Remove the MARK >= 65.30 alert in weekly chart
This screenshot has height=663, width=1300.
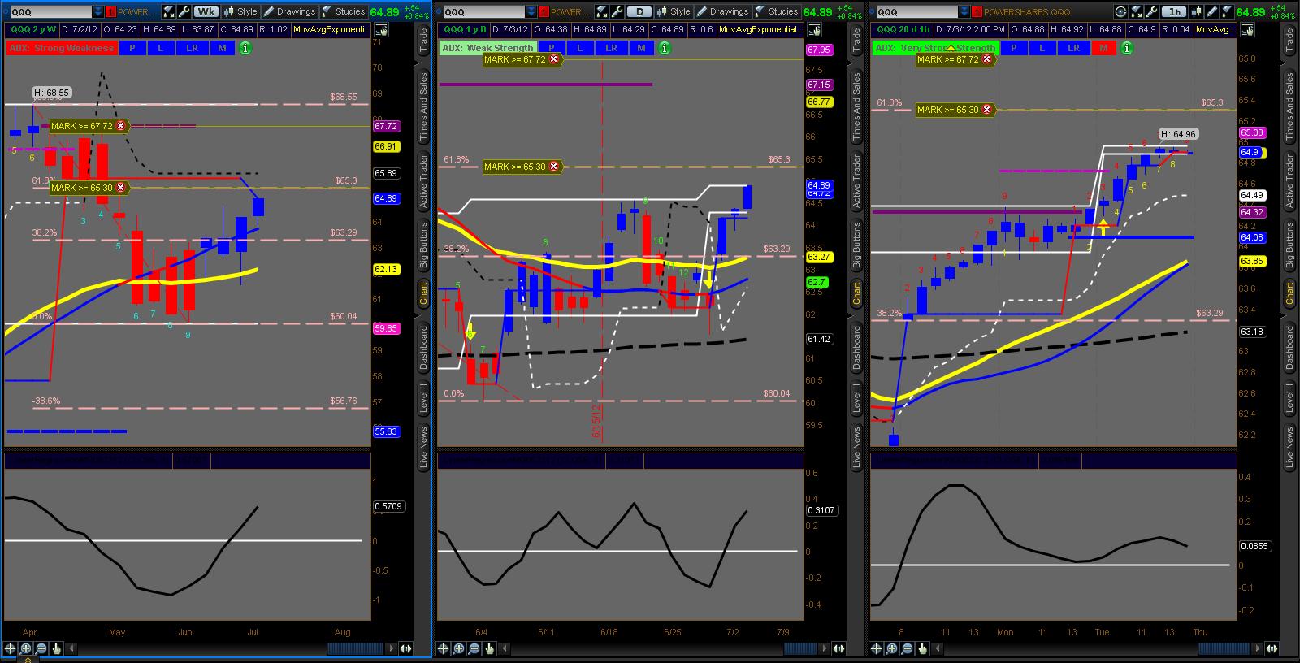[121, 188]
